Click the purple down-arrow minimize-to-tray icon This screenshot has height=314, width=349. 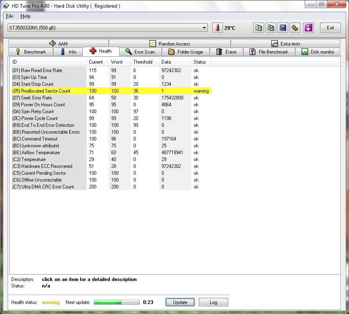click(x=308, y=28)
